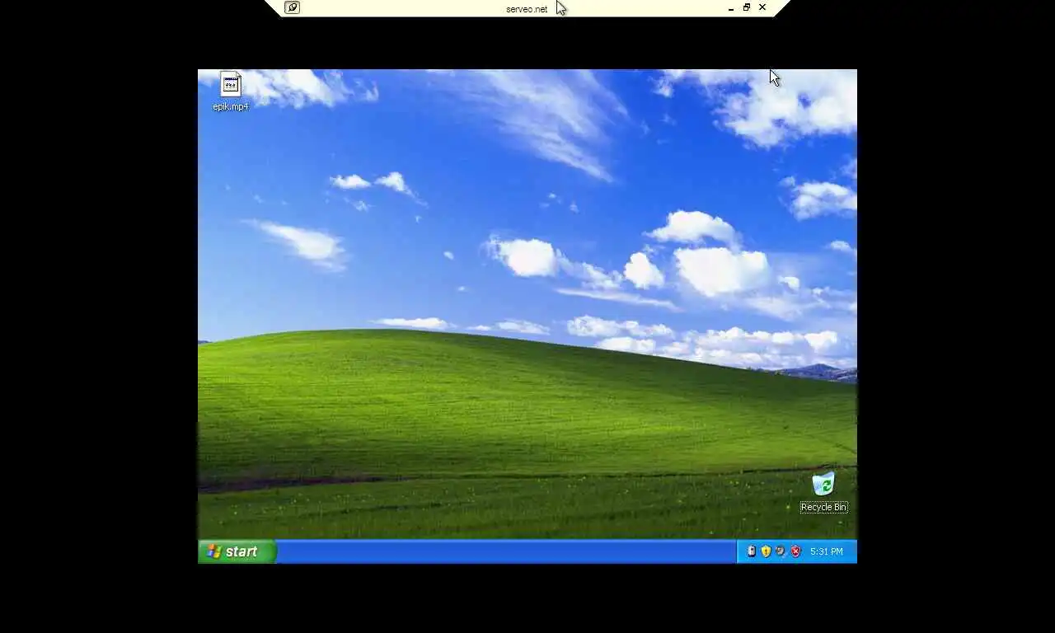Restore down the serveo.net remote session
Screen dimensions: 1055x633
pyautogui.click(x=747, y=7)
